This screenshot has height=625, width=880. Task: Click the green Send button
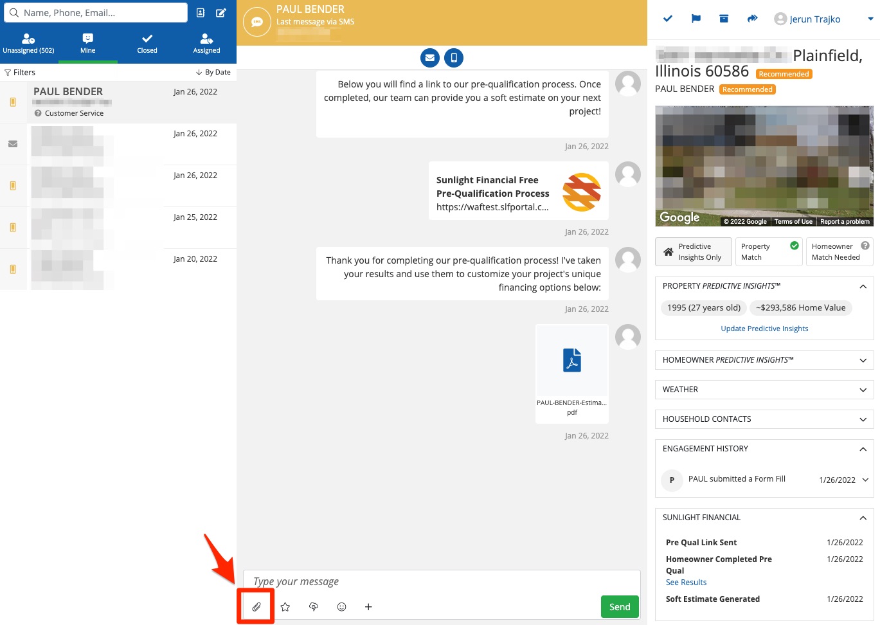coord(619,606)
